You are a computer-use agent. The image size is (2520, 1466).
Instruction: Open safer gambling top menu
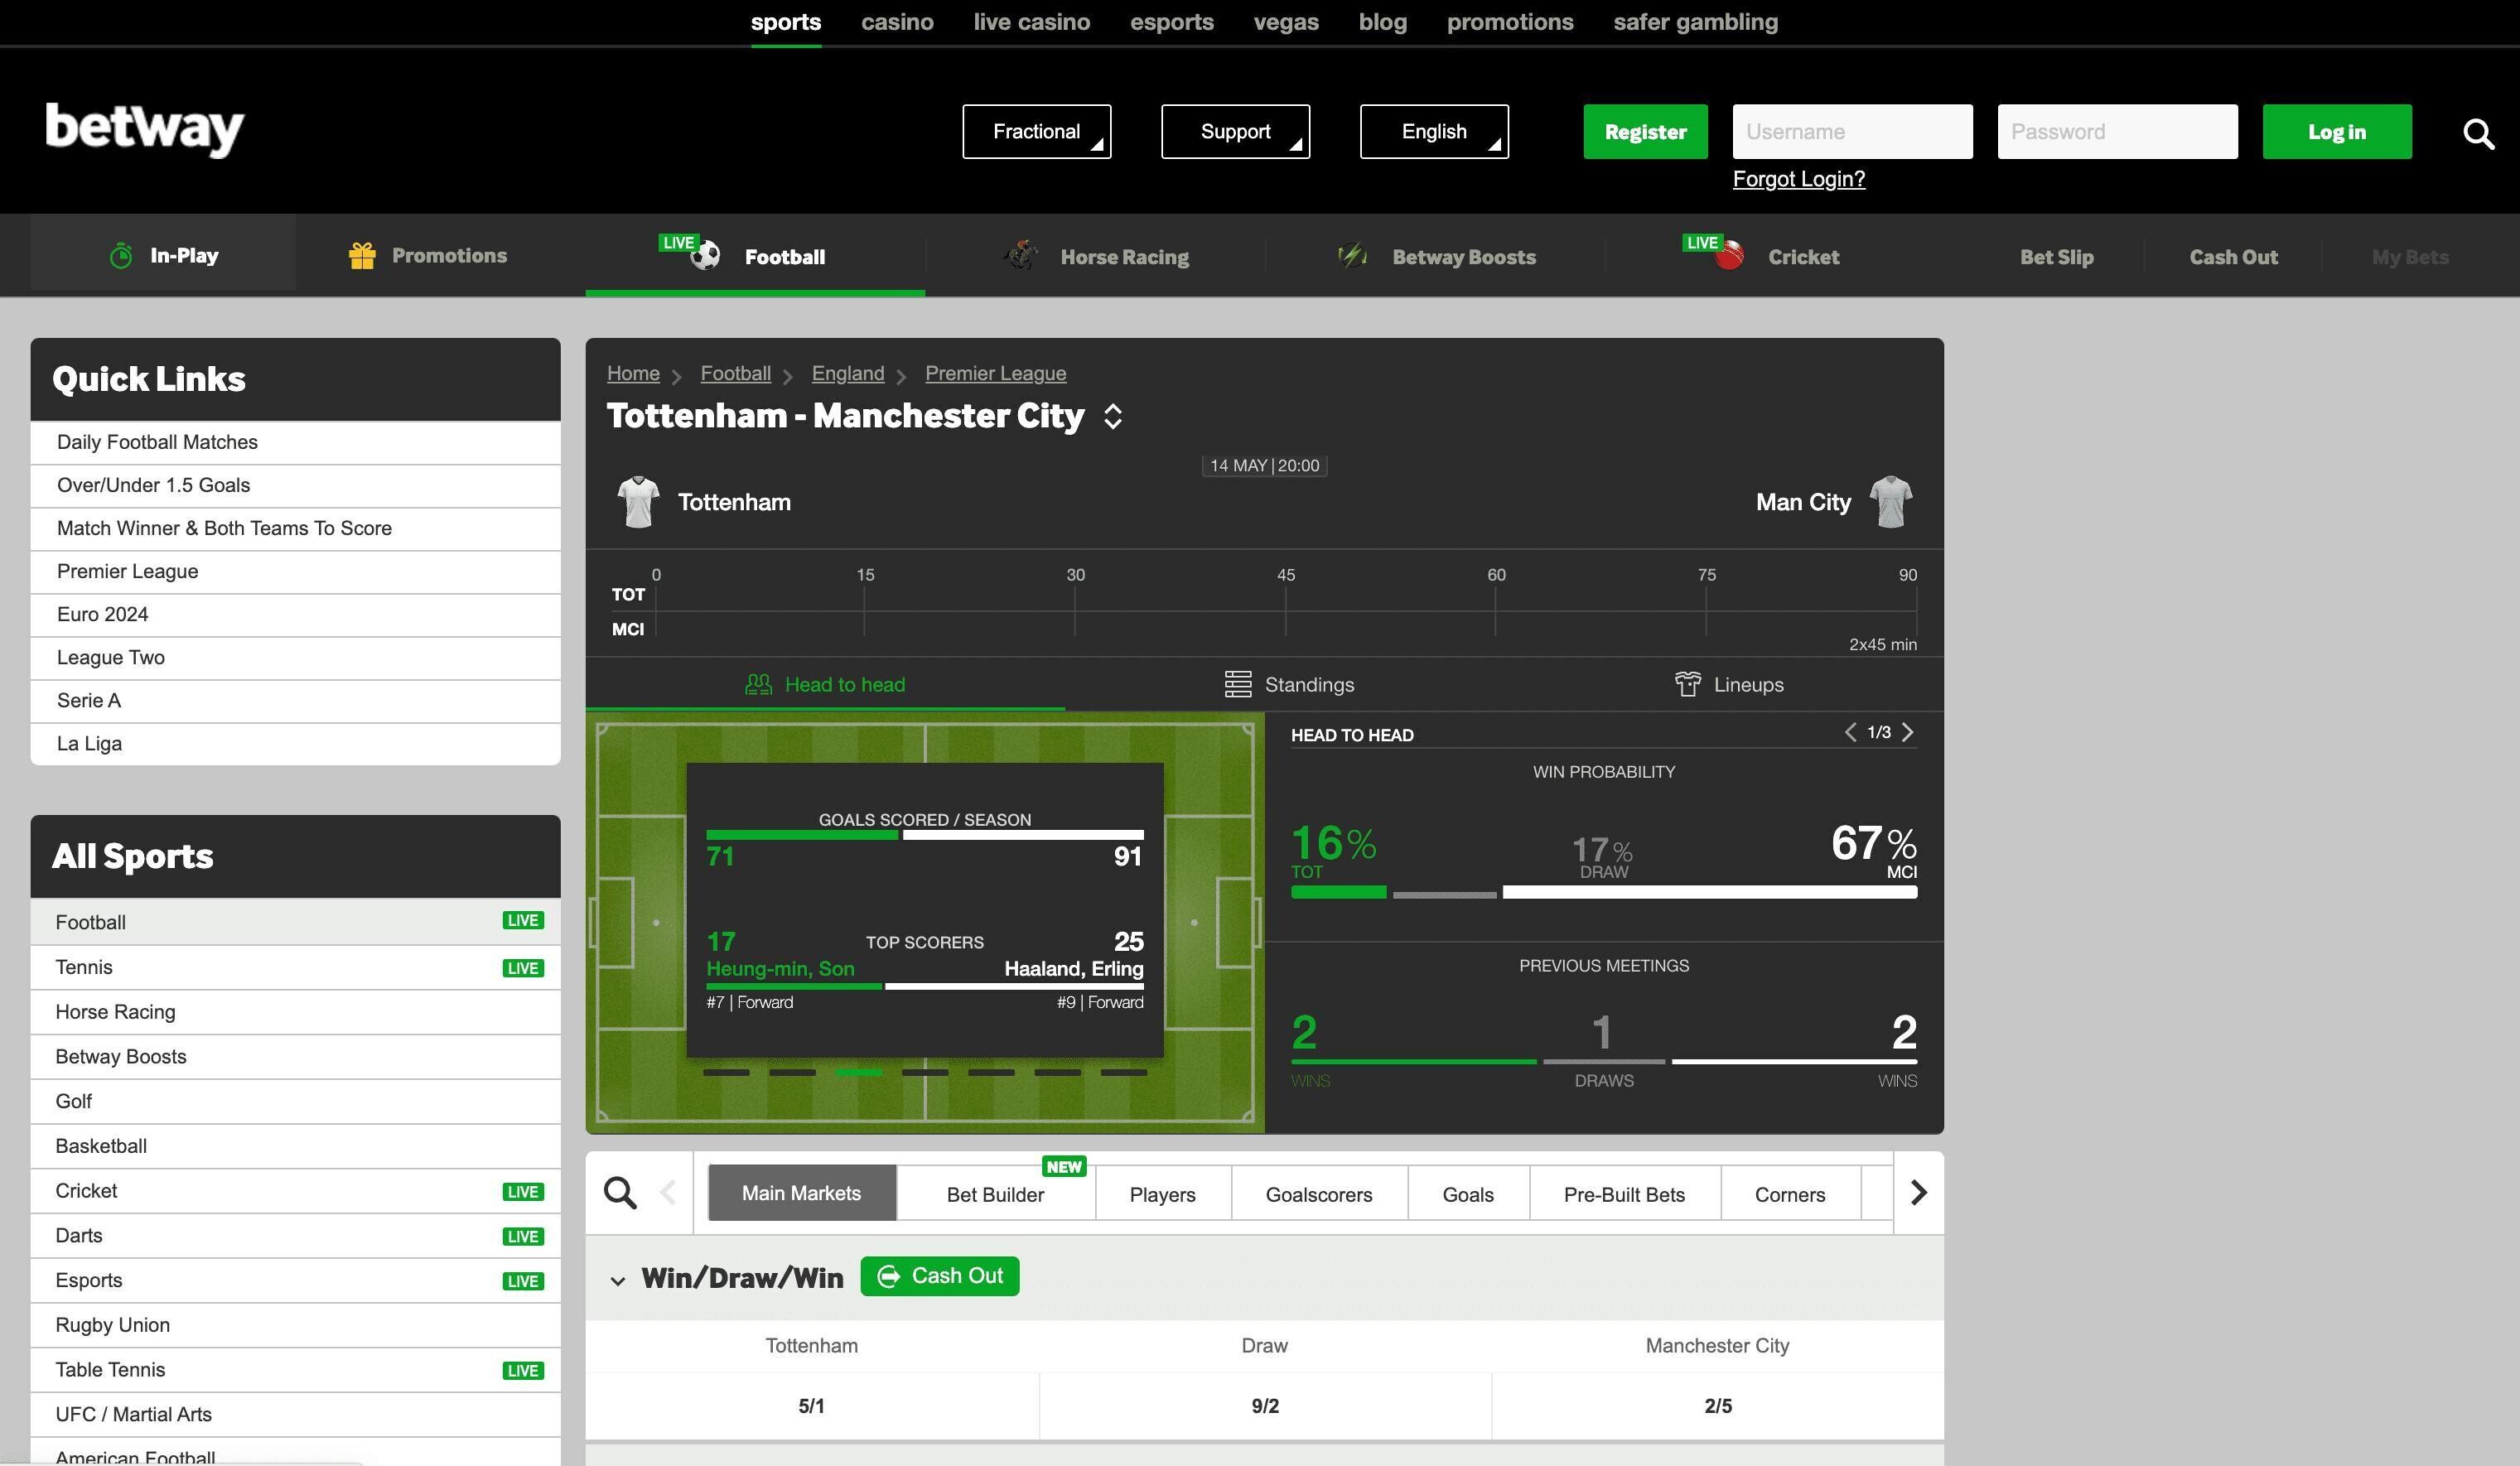tap(1696, 22)
